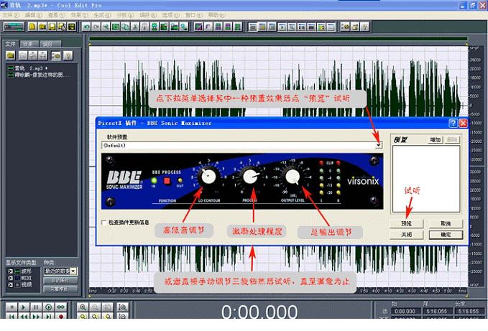Click the 取消 cancel button
This screenshot has width=488, height=331.
click(446, 223)
